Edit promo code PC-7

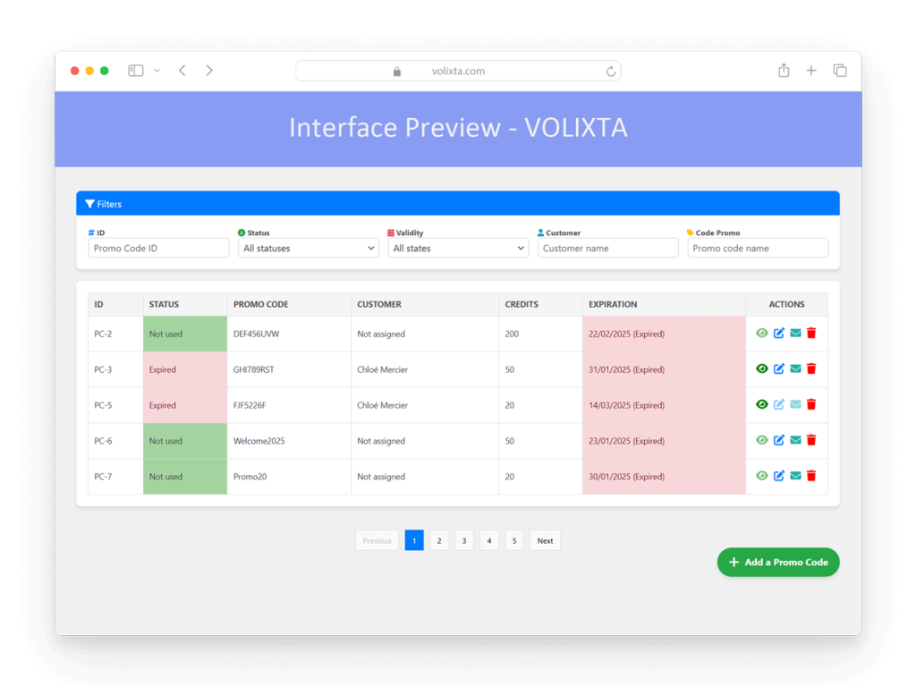[779, 476]
